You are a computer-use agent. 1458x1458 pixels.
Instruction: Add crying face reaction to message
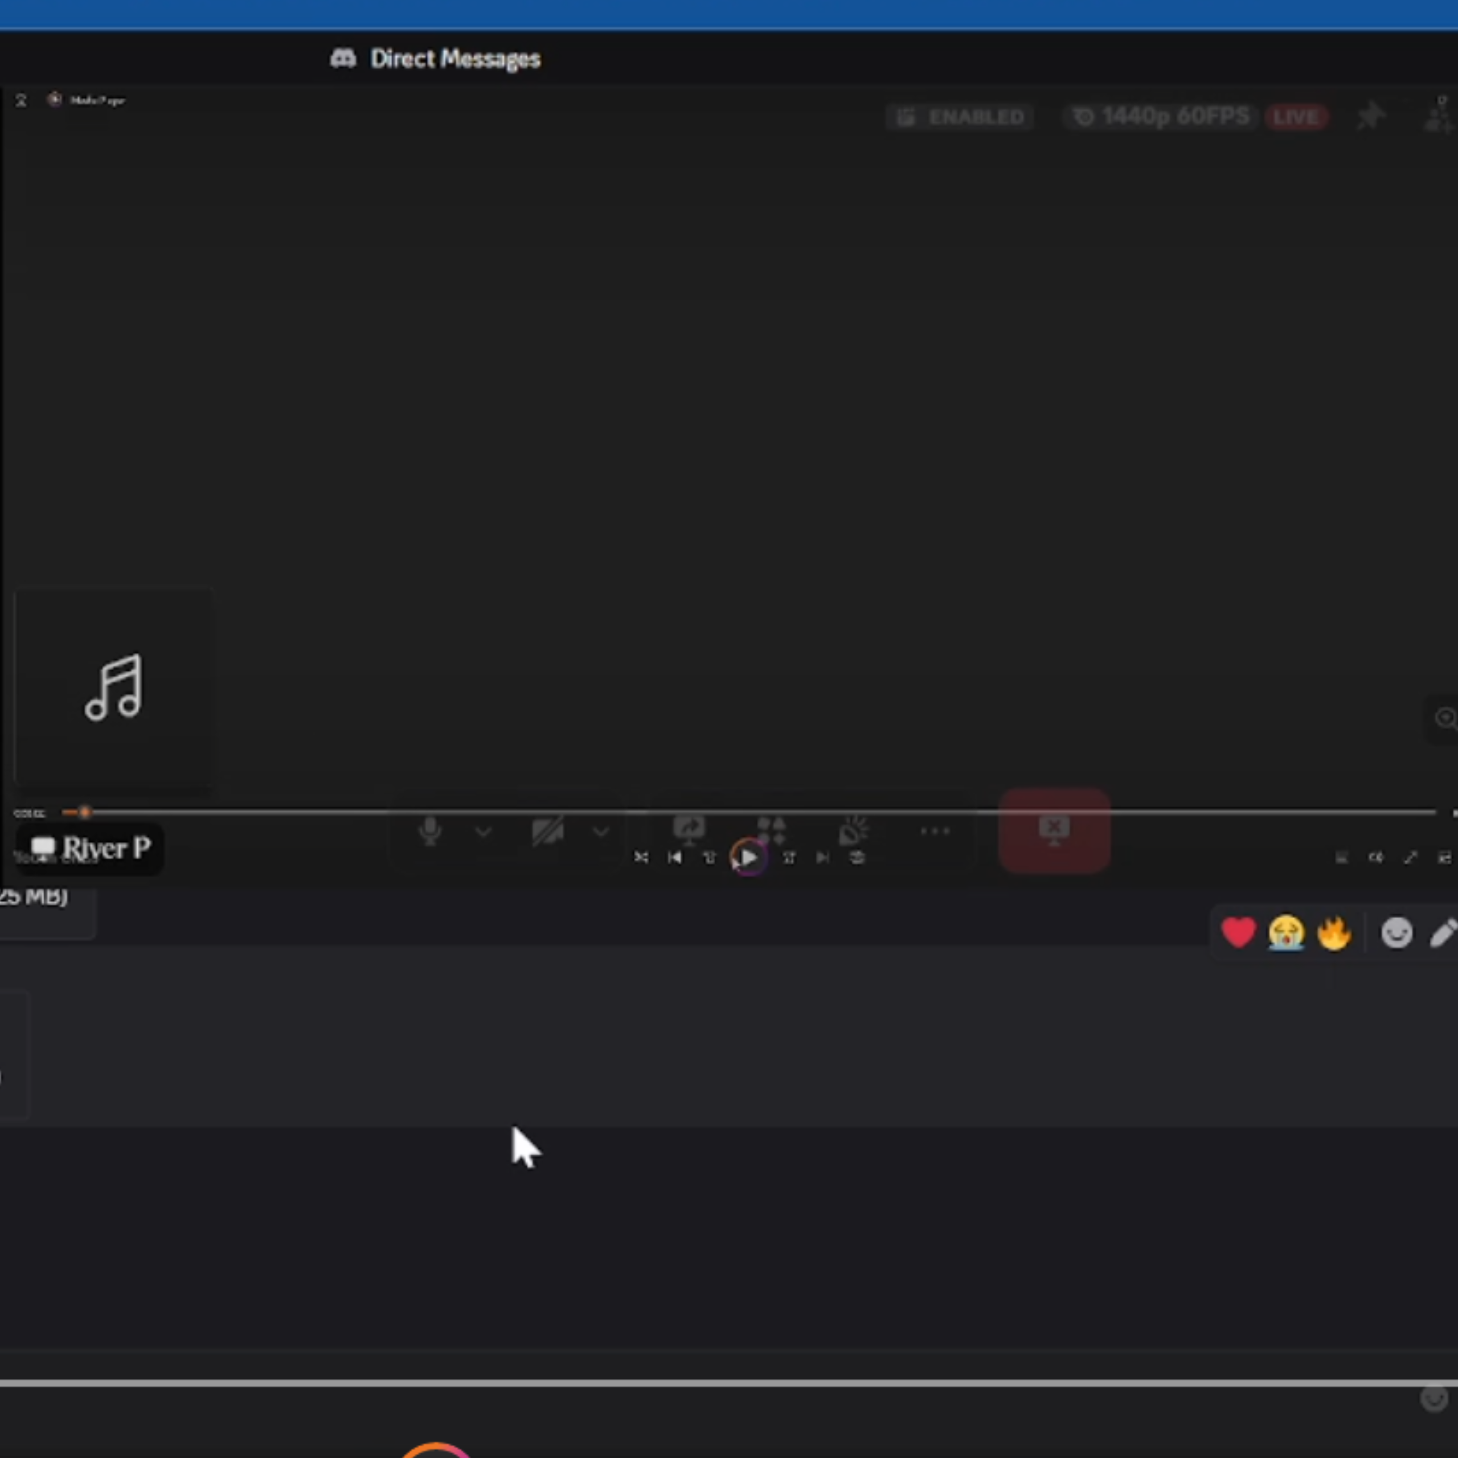point(1286,933)
